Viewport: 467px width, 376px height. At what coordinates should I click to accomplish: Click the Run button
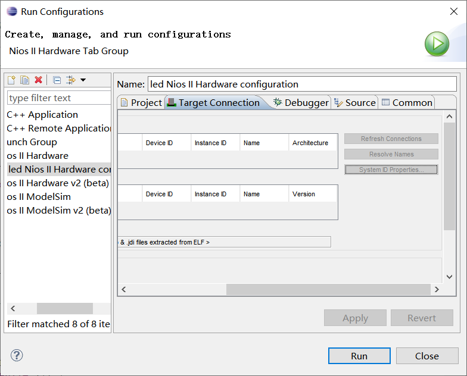coord(359,356)
